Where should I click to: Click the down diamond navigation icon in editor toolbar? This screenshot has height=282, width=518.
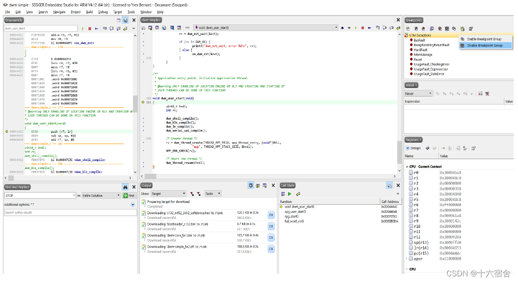[349, 28]
